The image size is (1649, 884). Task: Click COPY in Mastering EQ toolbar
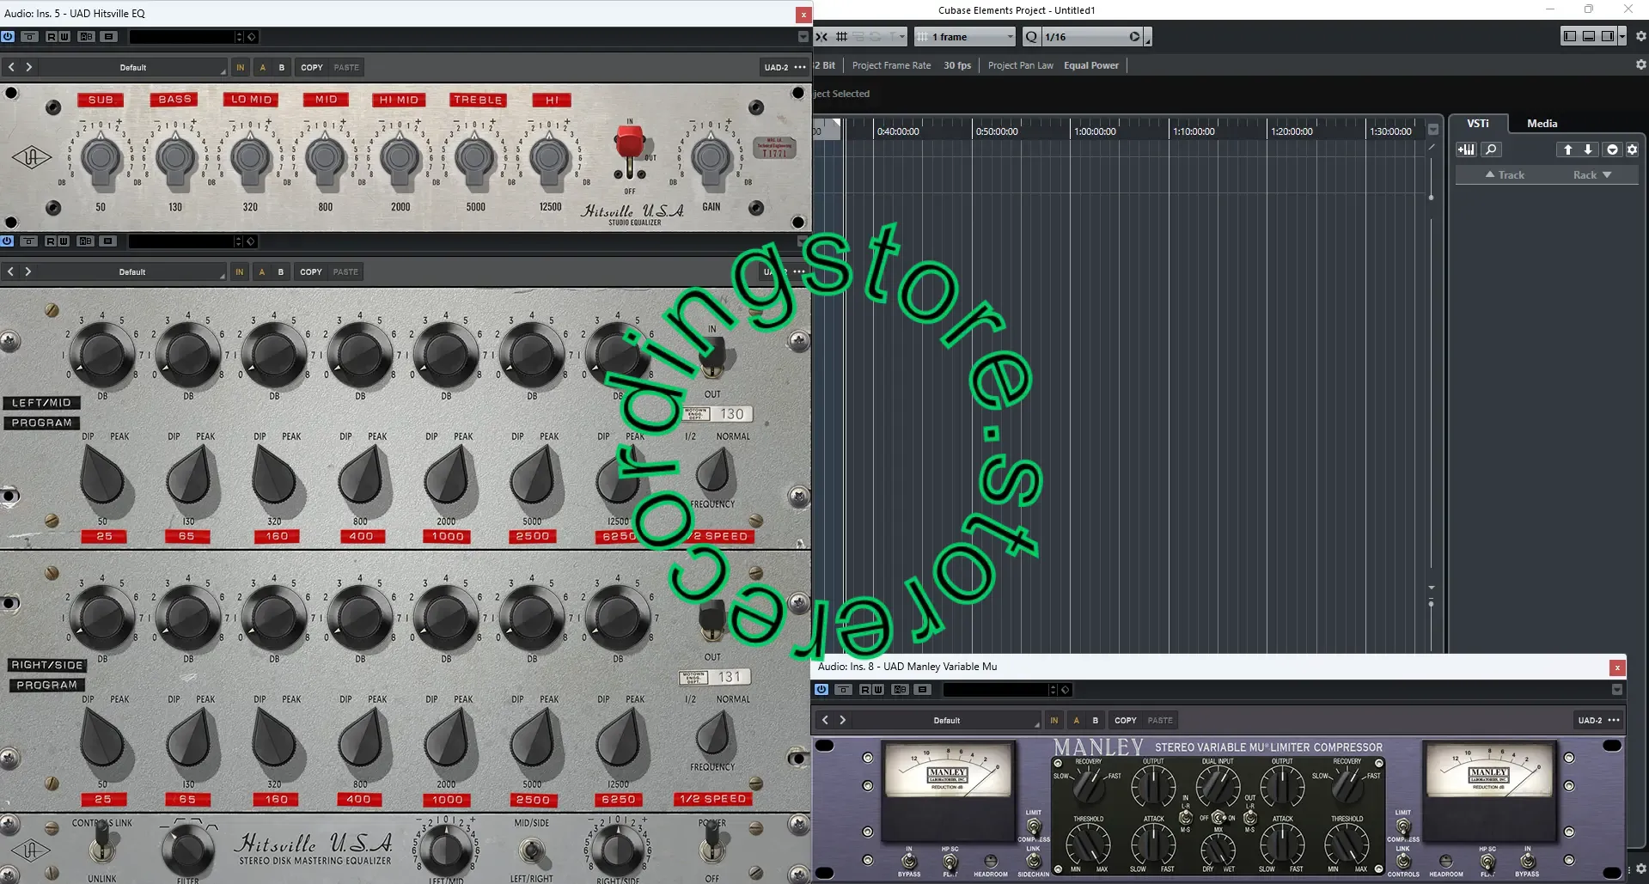[311, 271]
